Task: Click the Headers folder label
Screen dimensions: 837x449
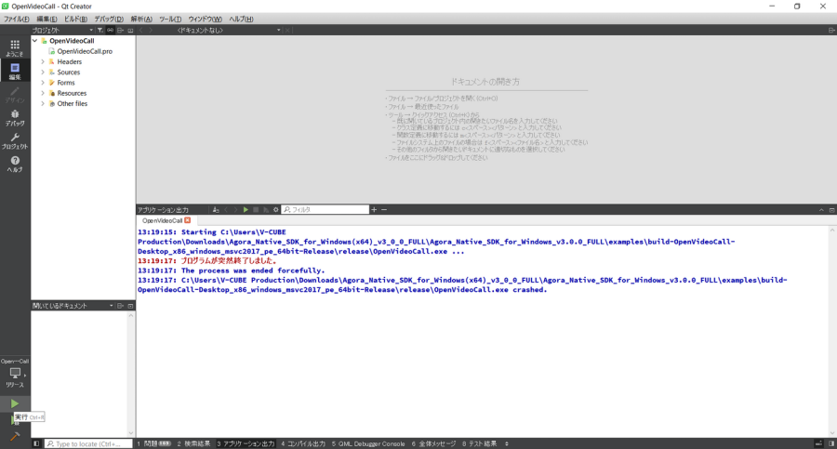Action: coord(70,62)
